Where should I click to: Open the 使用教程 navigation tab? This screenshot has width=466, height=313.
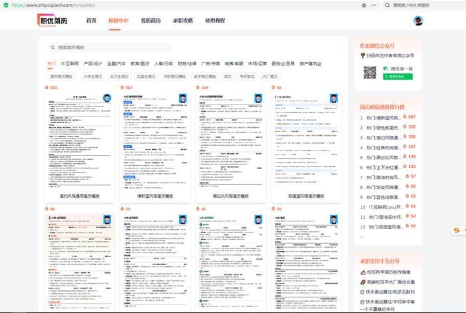(x=215, y=21)
